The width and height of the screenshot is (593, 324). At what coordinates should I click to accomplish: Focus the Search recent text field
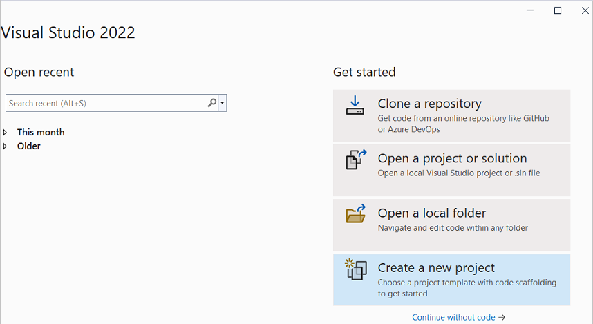[104, 103]
